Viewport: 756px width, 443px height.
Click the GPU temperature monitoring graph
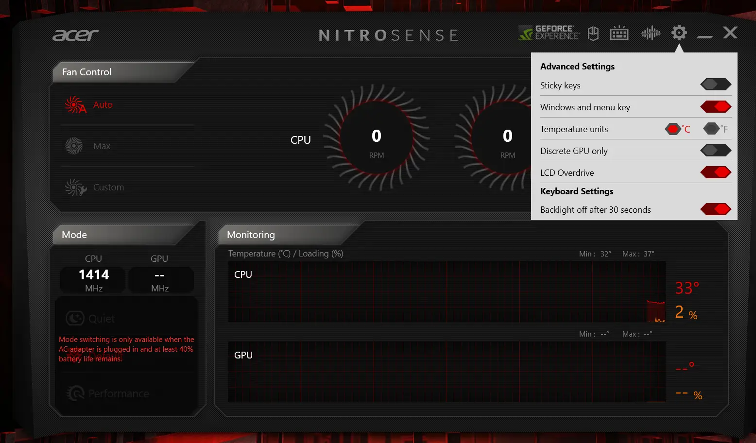coord(446,372)
